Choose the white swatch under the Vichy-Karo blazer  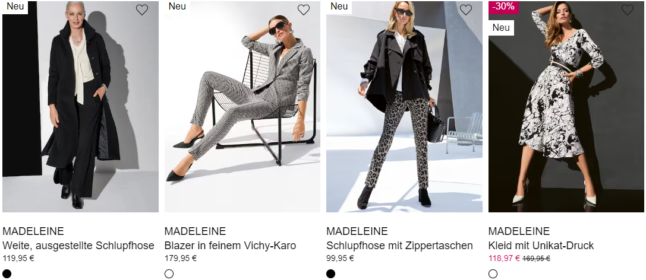(169, 274)
